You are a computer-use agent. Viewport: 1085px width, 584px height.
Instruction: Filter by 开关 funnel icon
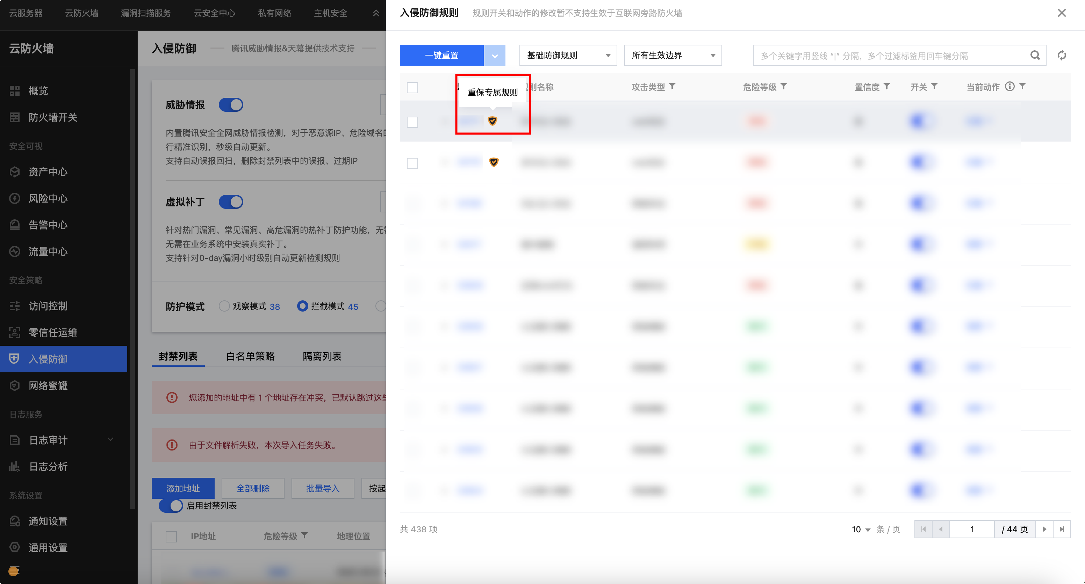[x=934, y=86]
